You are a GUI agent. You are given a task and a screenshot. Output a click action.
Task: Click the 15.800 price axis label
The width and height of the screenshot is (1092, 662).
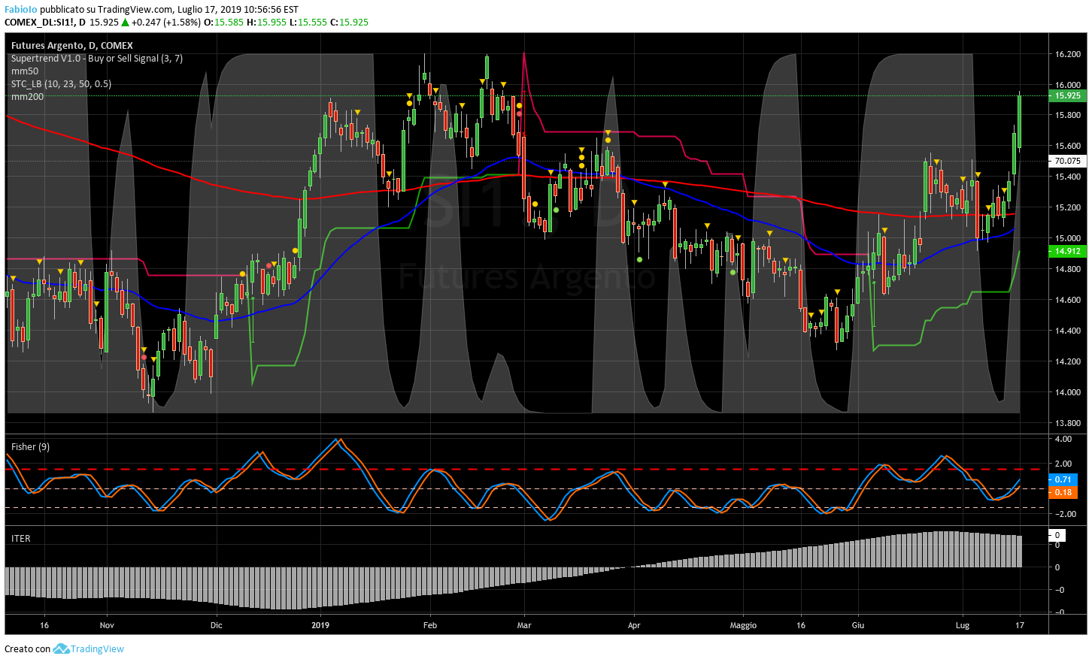pyautogui.click(x=1068, y=116)
